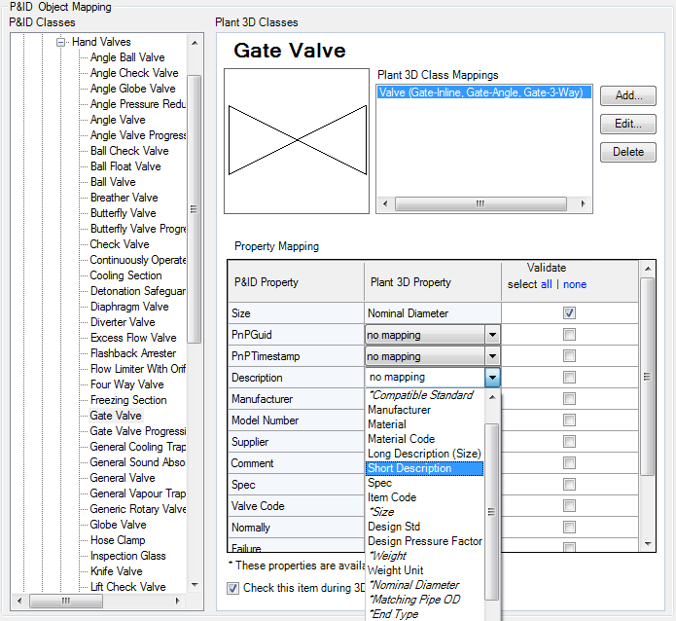Click P&ID tree horizontal scroll left arrow
This screenshot has width=676, height=621.
19,601
